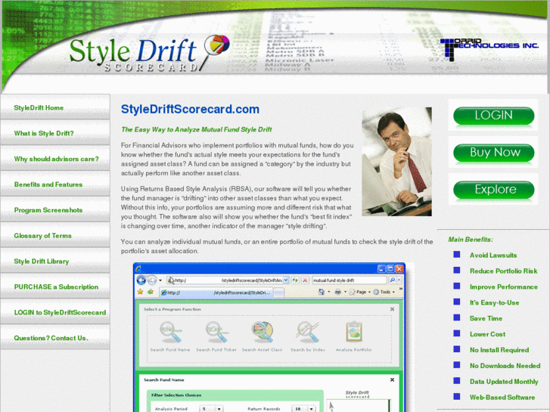Click the StyleDriftScorecard.com heading
The image size is (550, 412).
tap(190, 109)
